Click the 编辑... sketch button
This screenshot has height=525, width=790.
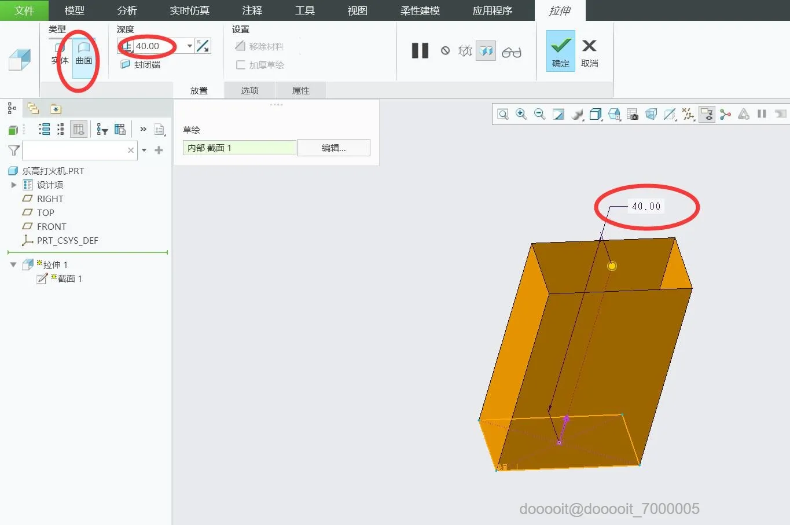pyautogui.click(x=334, y=148)
